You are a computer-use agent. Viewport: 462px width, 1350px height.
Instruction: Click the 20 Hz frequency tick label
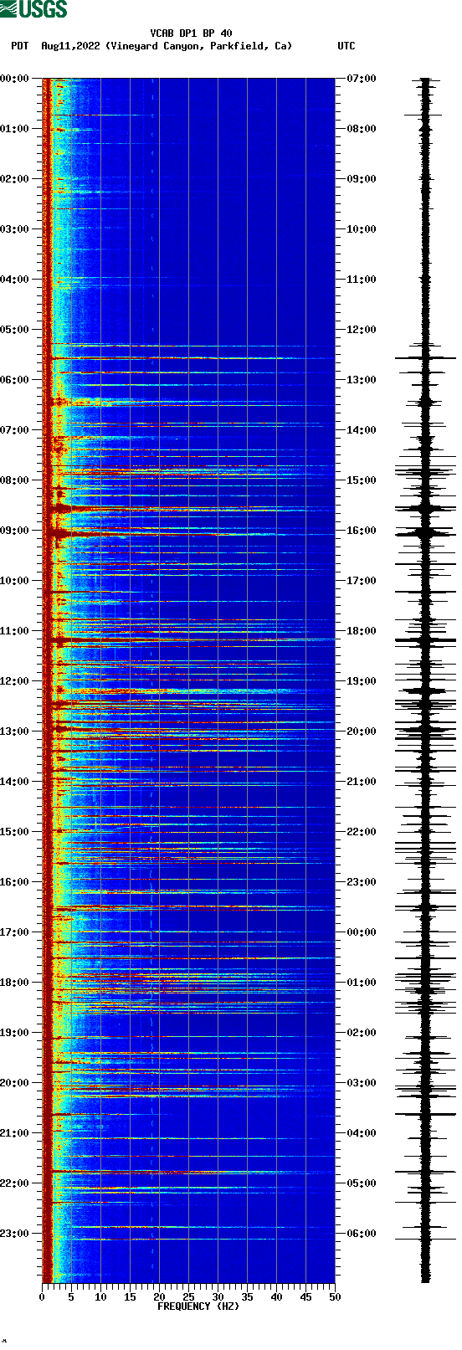click(159, 1297)
